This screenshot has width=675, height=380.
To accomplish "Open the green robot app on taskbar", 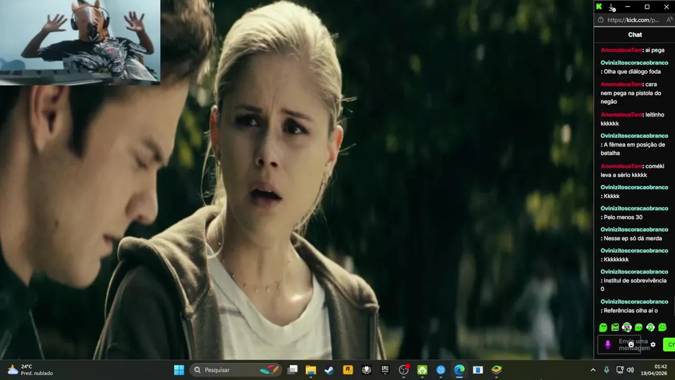I will [422, 370].
